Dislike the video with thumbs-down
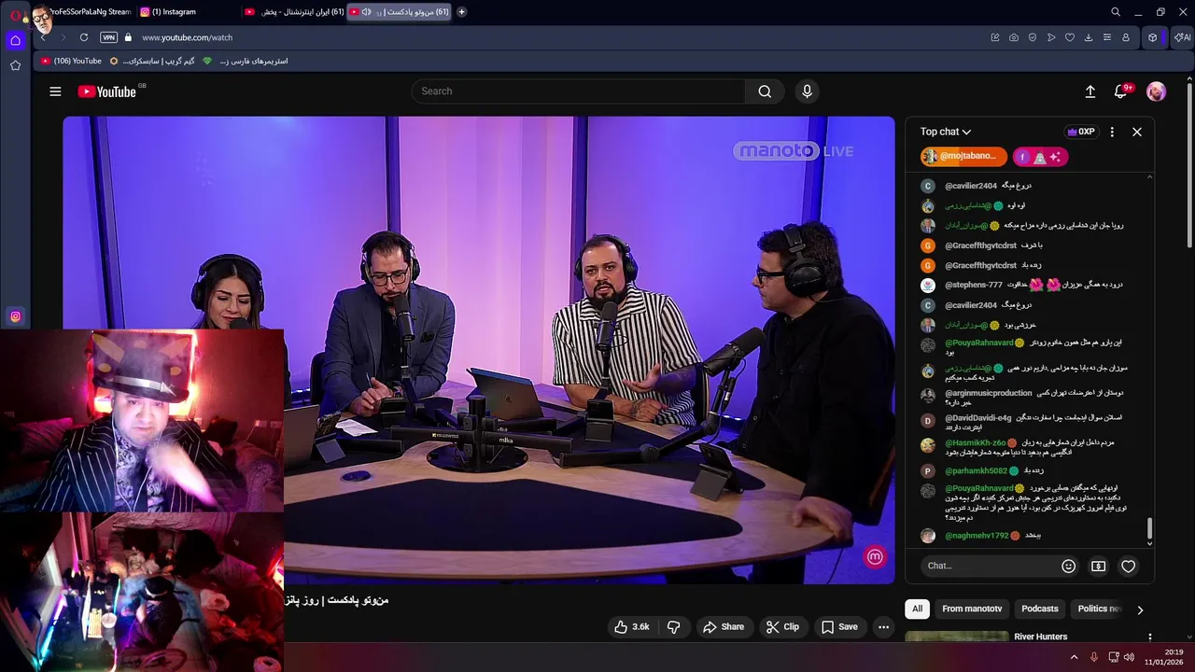The image size is (1195, 672). pos(673,627)
